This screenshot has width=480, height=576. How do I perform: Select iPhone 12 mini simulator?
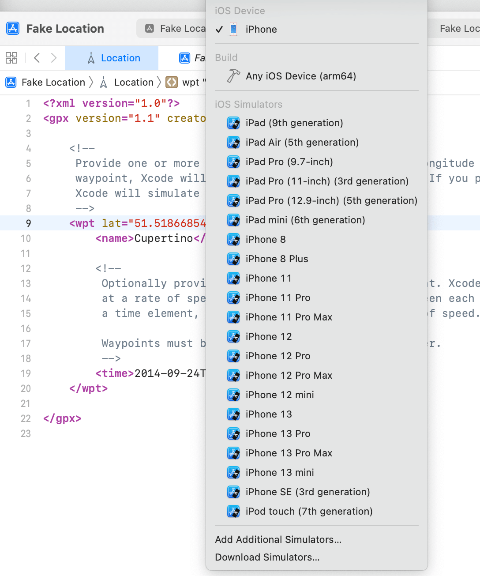(x=317, y=395)
